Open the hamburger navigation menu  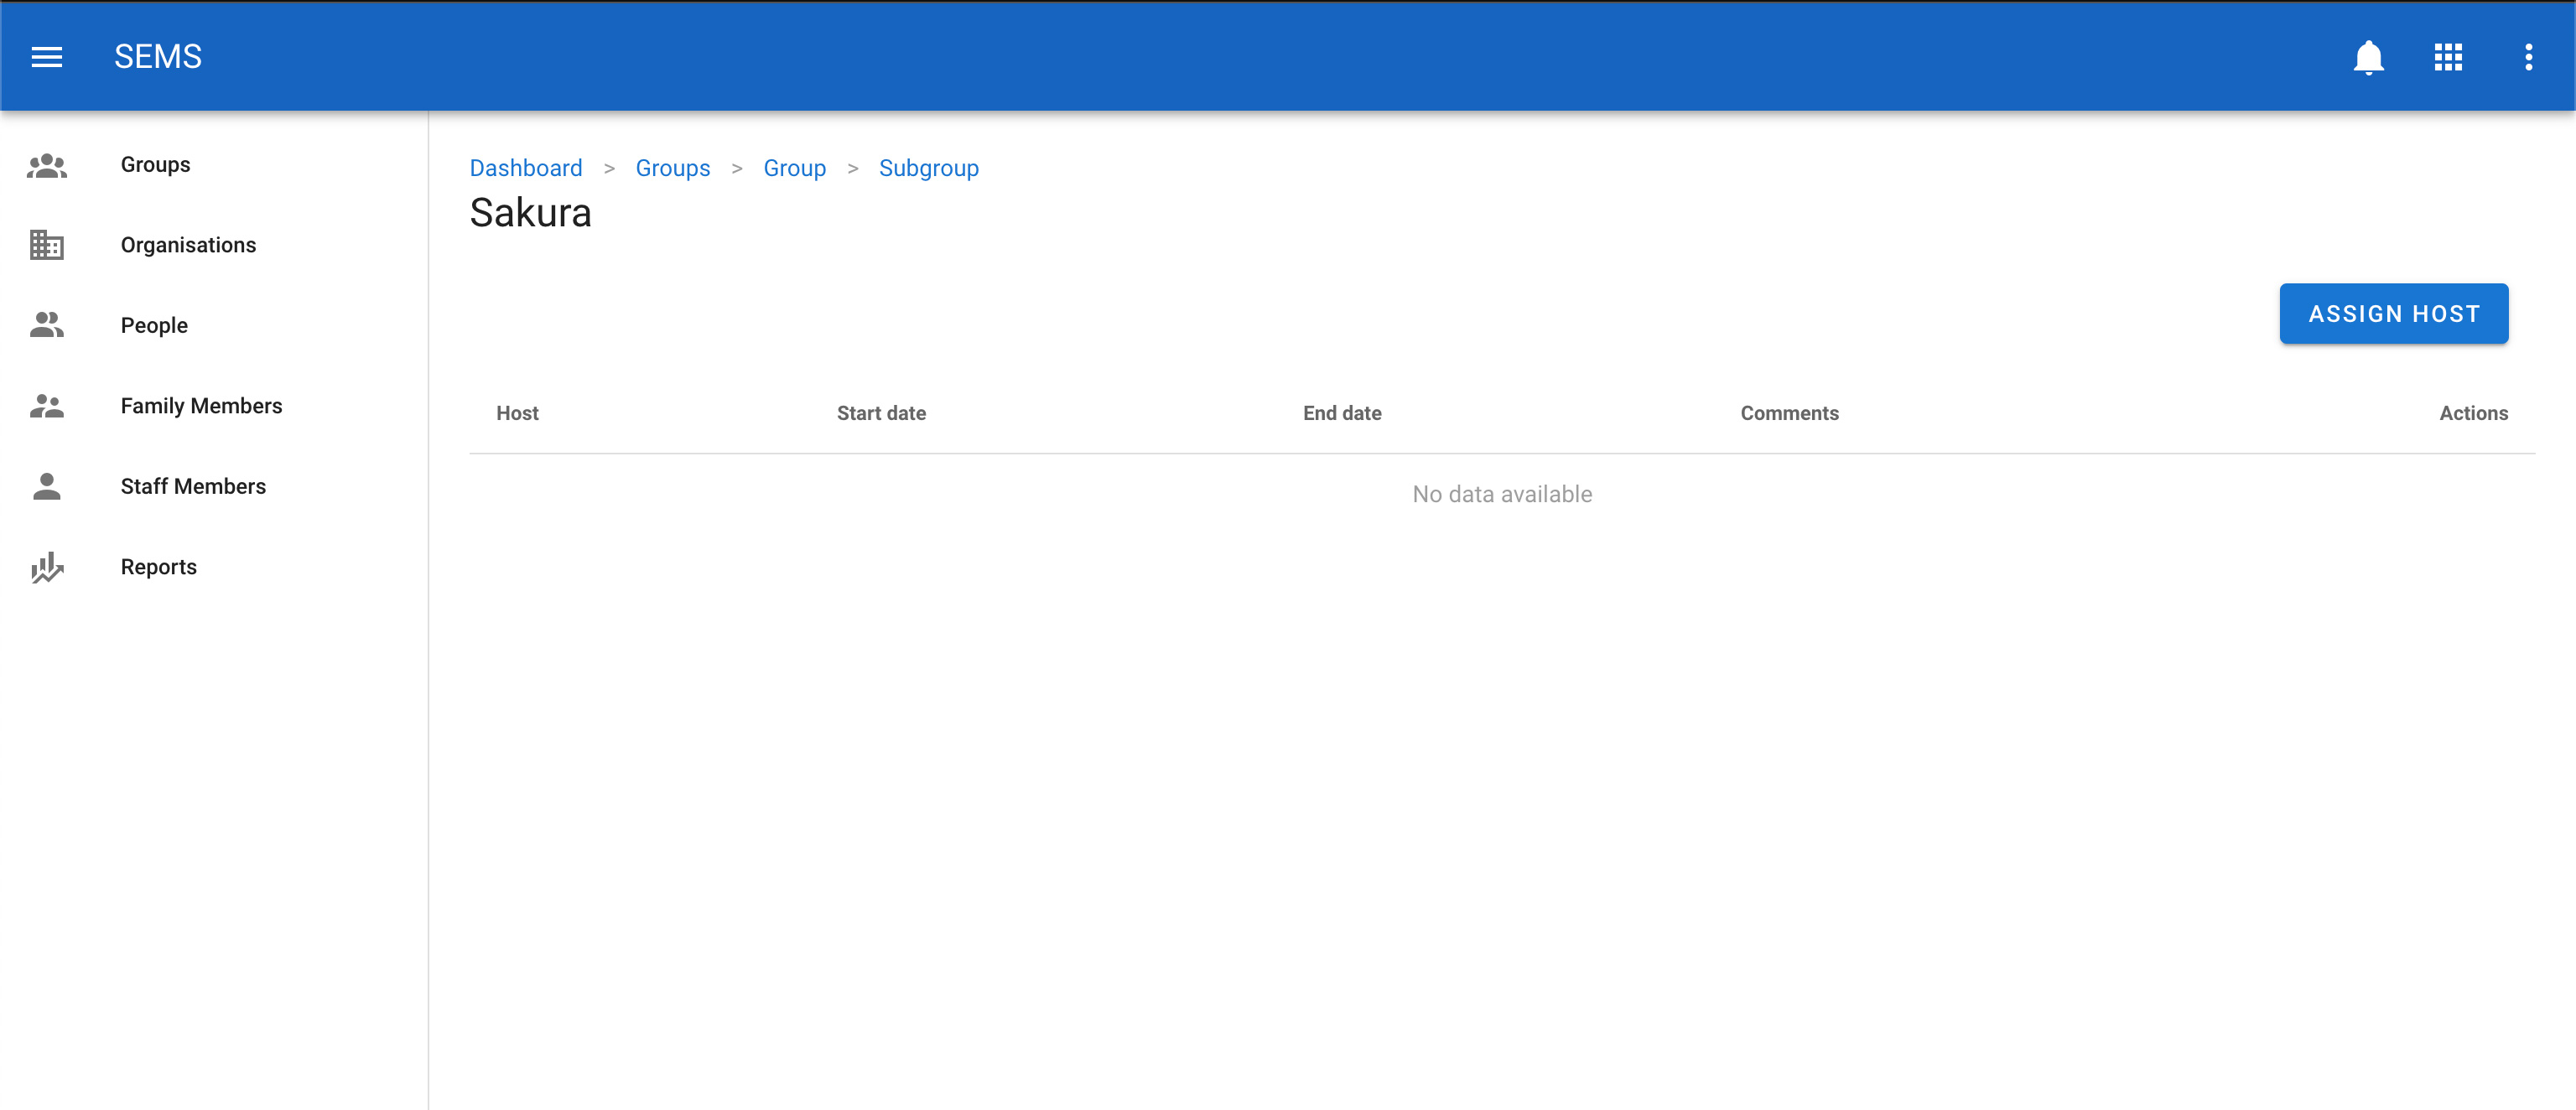click(x=47, y=57)
